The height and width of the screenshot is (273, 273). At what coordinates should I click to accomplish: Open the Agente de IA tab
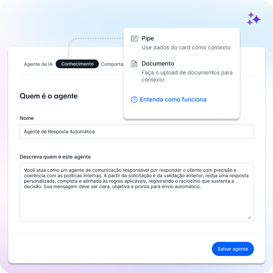38,64
